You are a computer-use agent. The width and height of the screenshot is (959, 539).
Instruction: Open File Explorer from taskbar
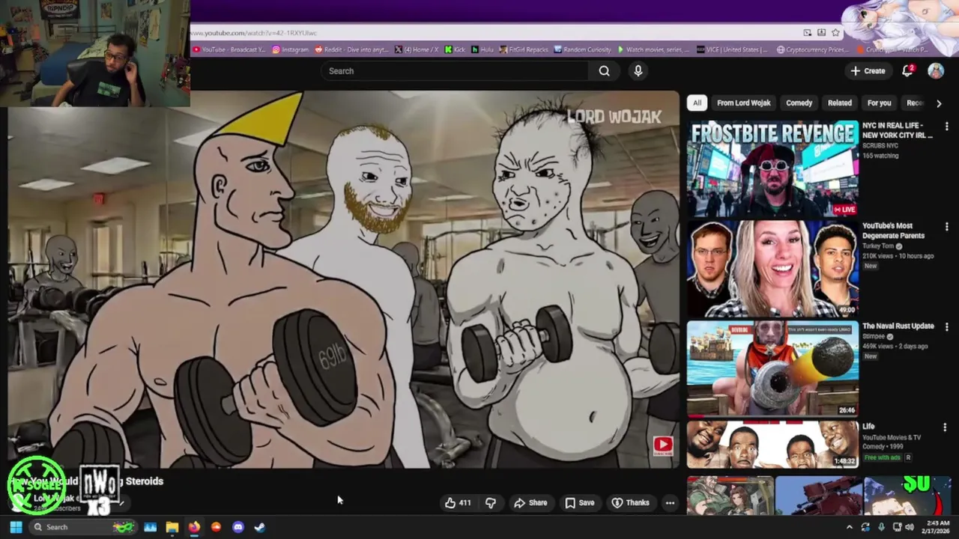(172, 527)
